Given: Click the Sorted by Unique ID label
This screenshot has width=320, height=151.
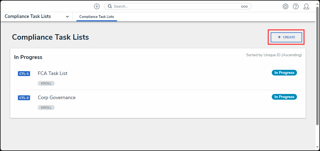Looking at the screenshot, I should 274,55.
